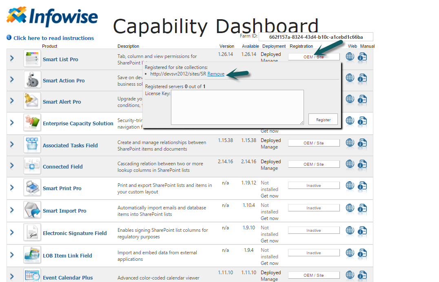Click the Connected Field OEM / Site button
This screenshot has width=439, height=282.
pos(314,164)
